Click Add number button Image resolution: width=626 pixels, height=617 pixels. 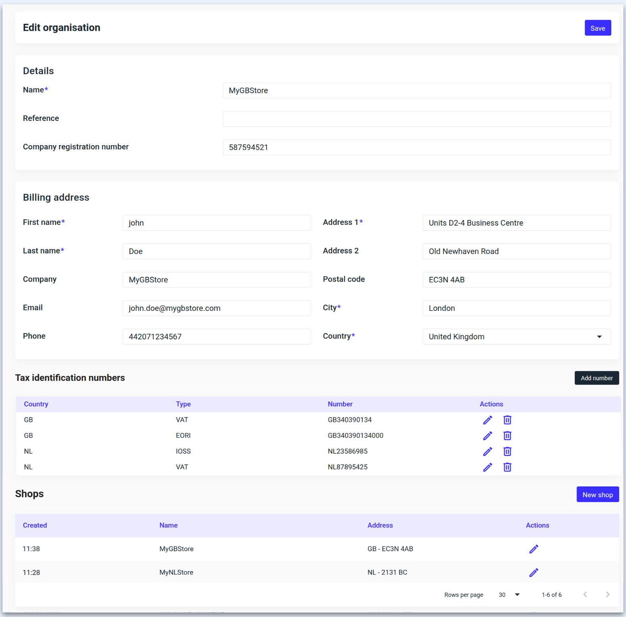pyautogui.click(x=596, y=378)
